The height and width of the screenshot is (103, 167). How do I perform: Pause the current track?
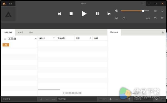click(x=97, y=14)
